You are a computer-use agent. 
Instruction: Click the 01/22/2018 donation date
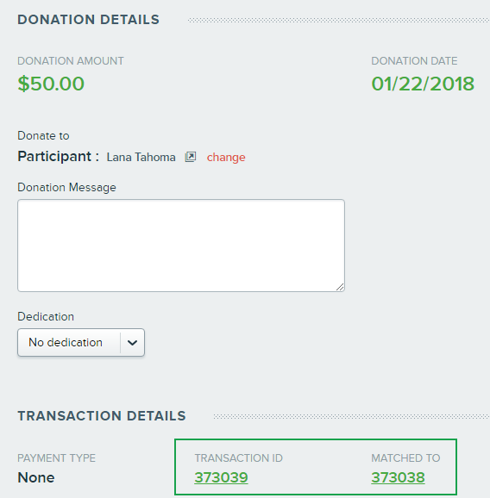[423, 84]
